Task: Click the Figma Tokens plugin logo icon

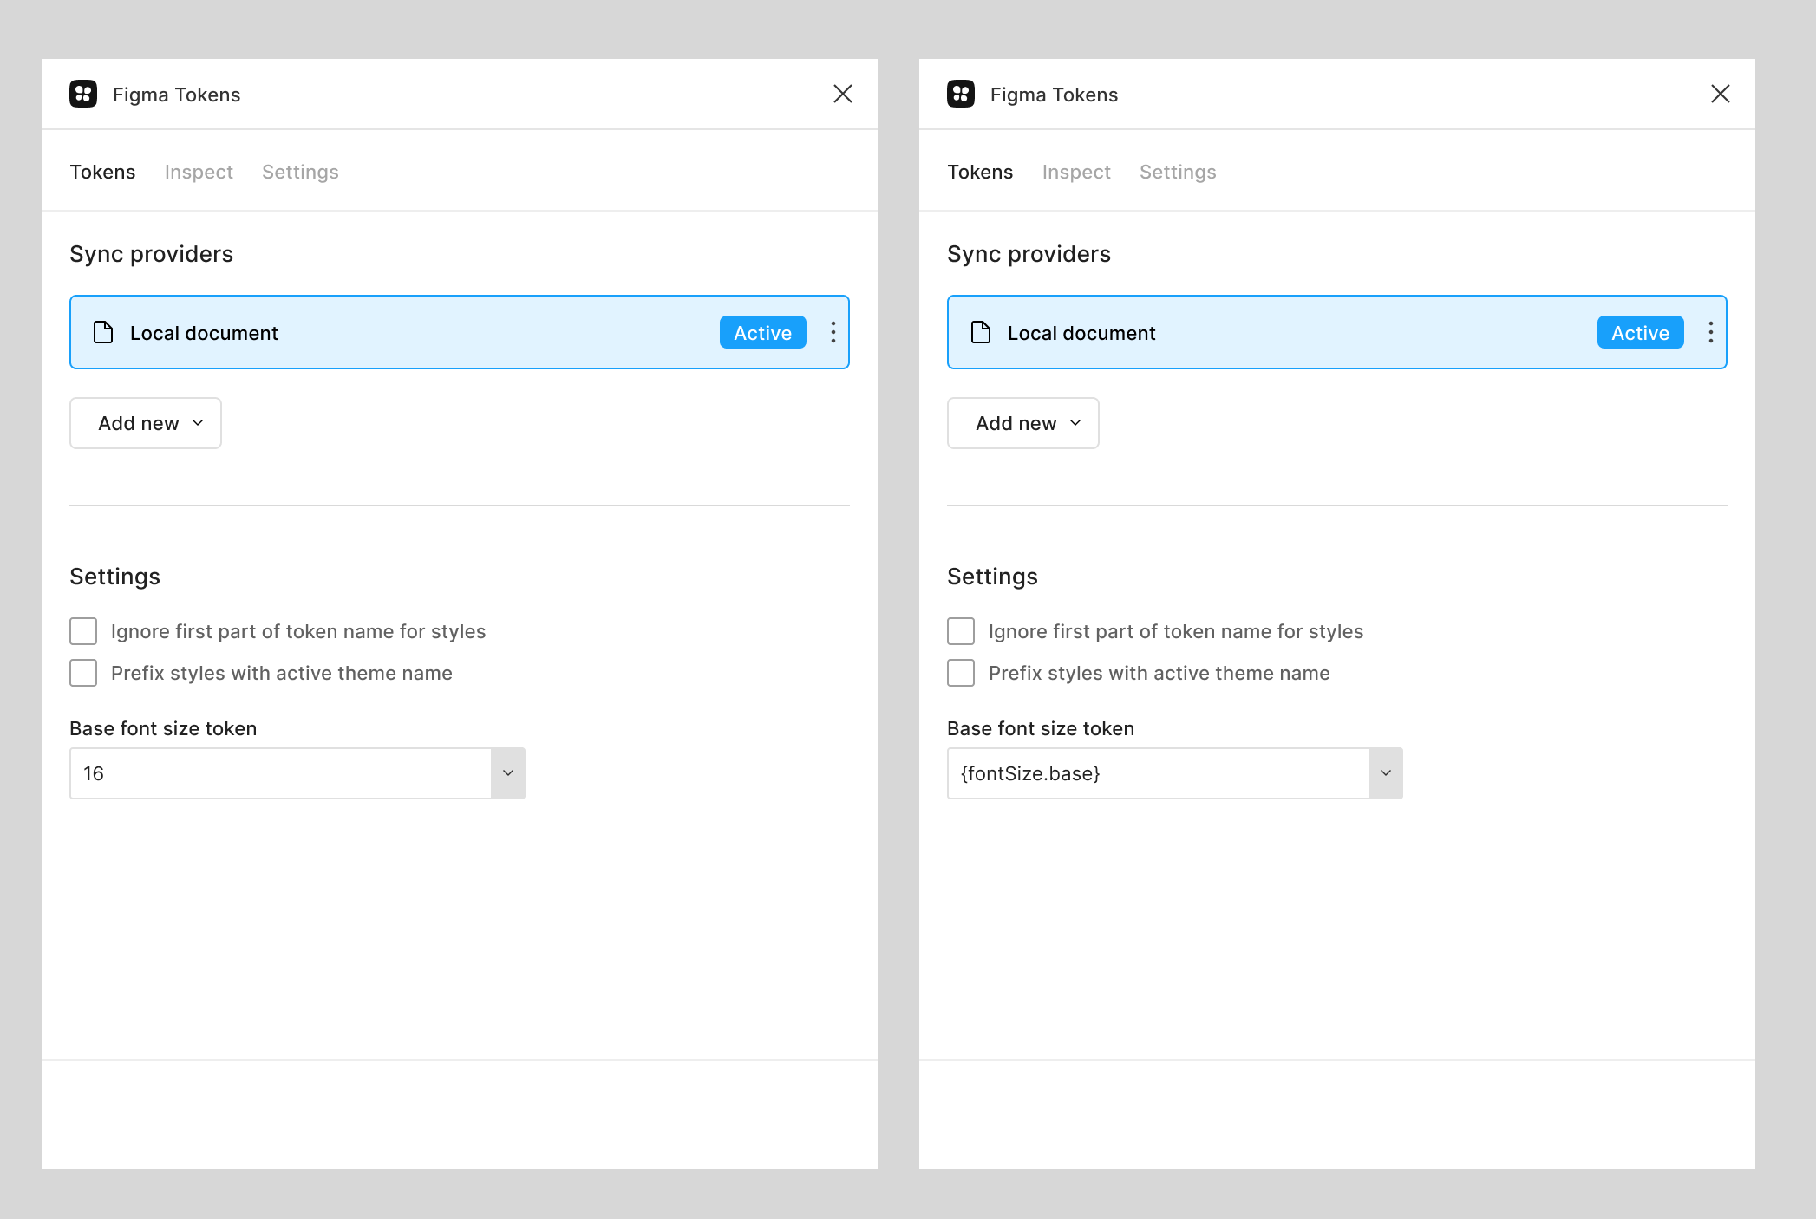Action: click(x=83, y=94)
